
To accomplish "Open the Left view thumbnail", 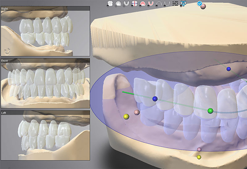I will [45, 136].
